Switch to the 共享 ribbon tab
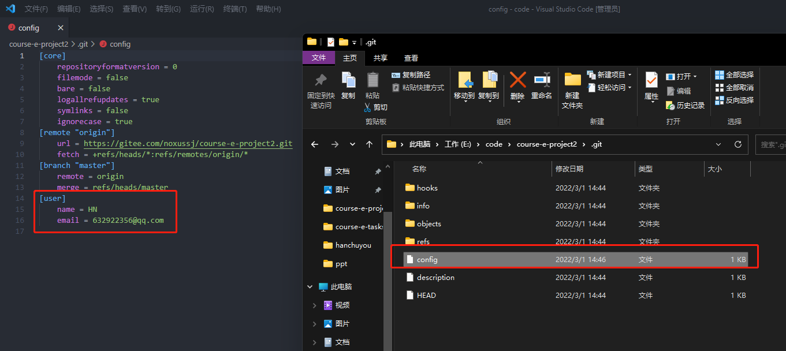786x351 pixels. (x=380, y=58)
